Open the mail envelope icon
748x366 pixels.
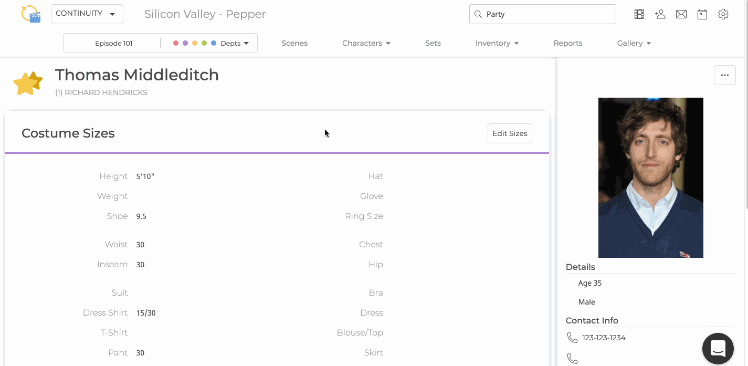pyautogui.click(x=681, y=14)
